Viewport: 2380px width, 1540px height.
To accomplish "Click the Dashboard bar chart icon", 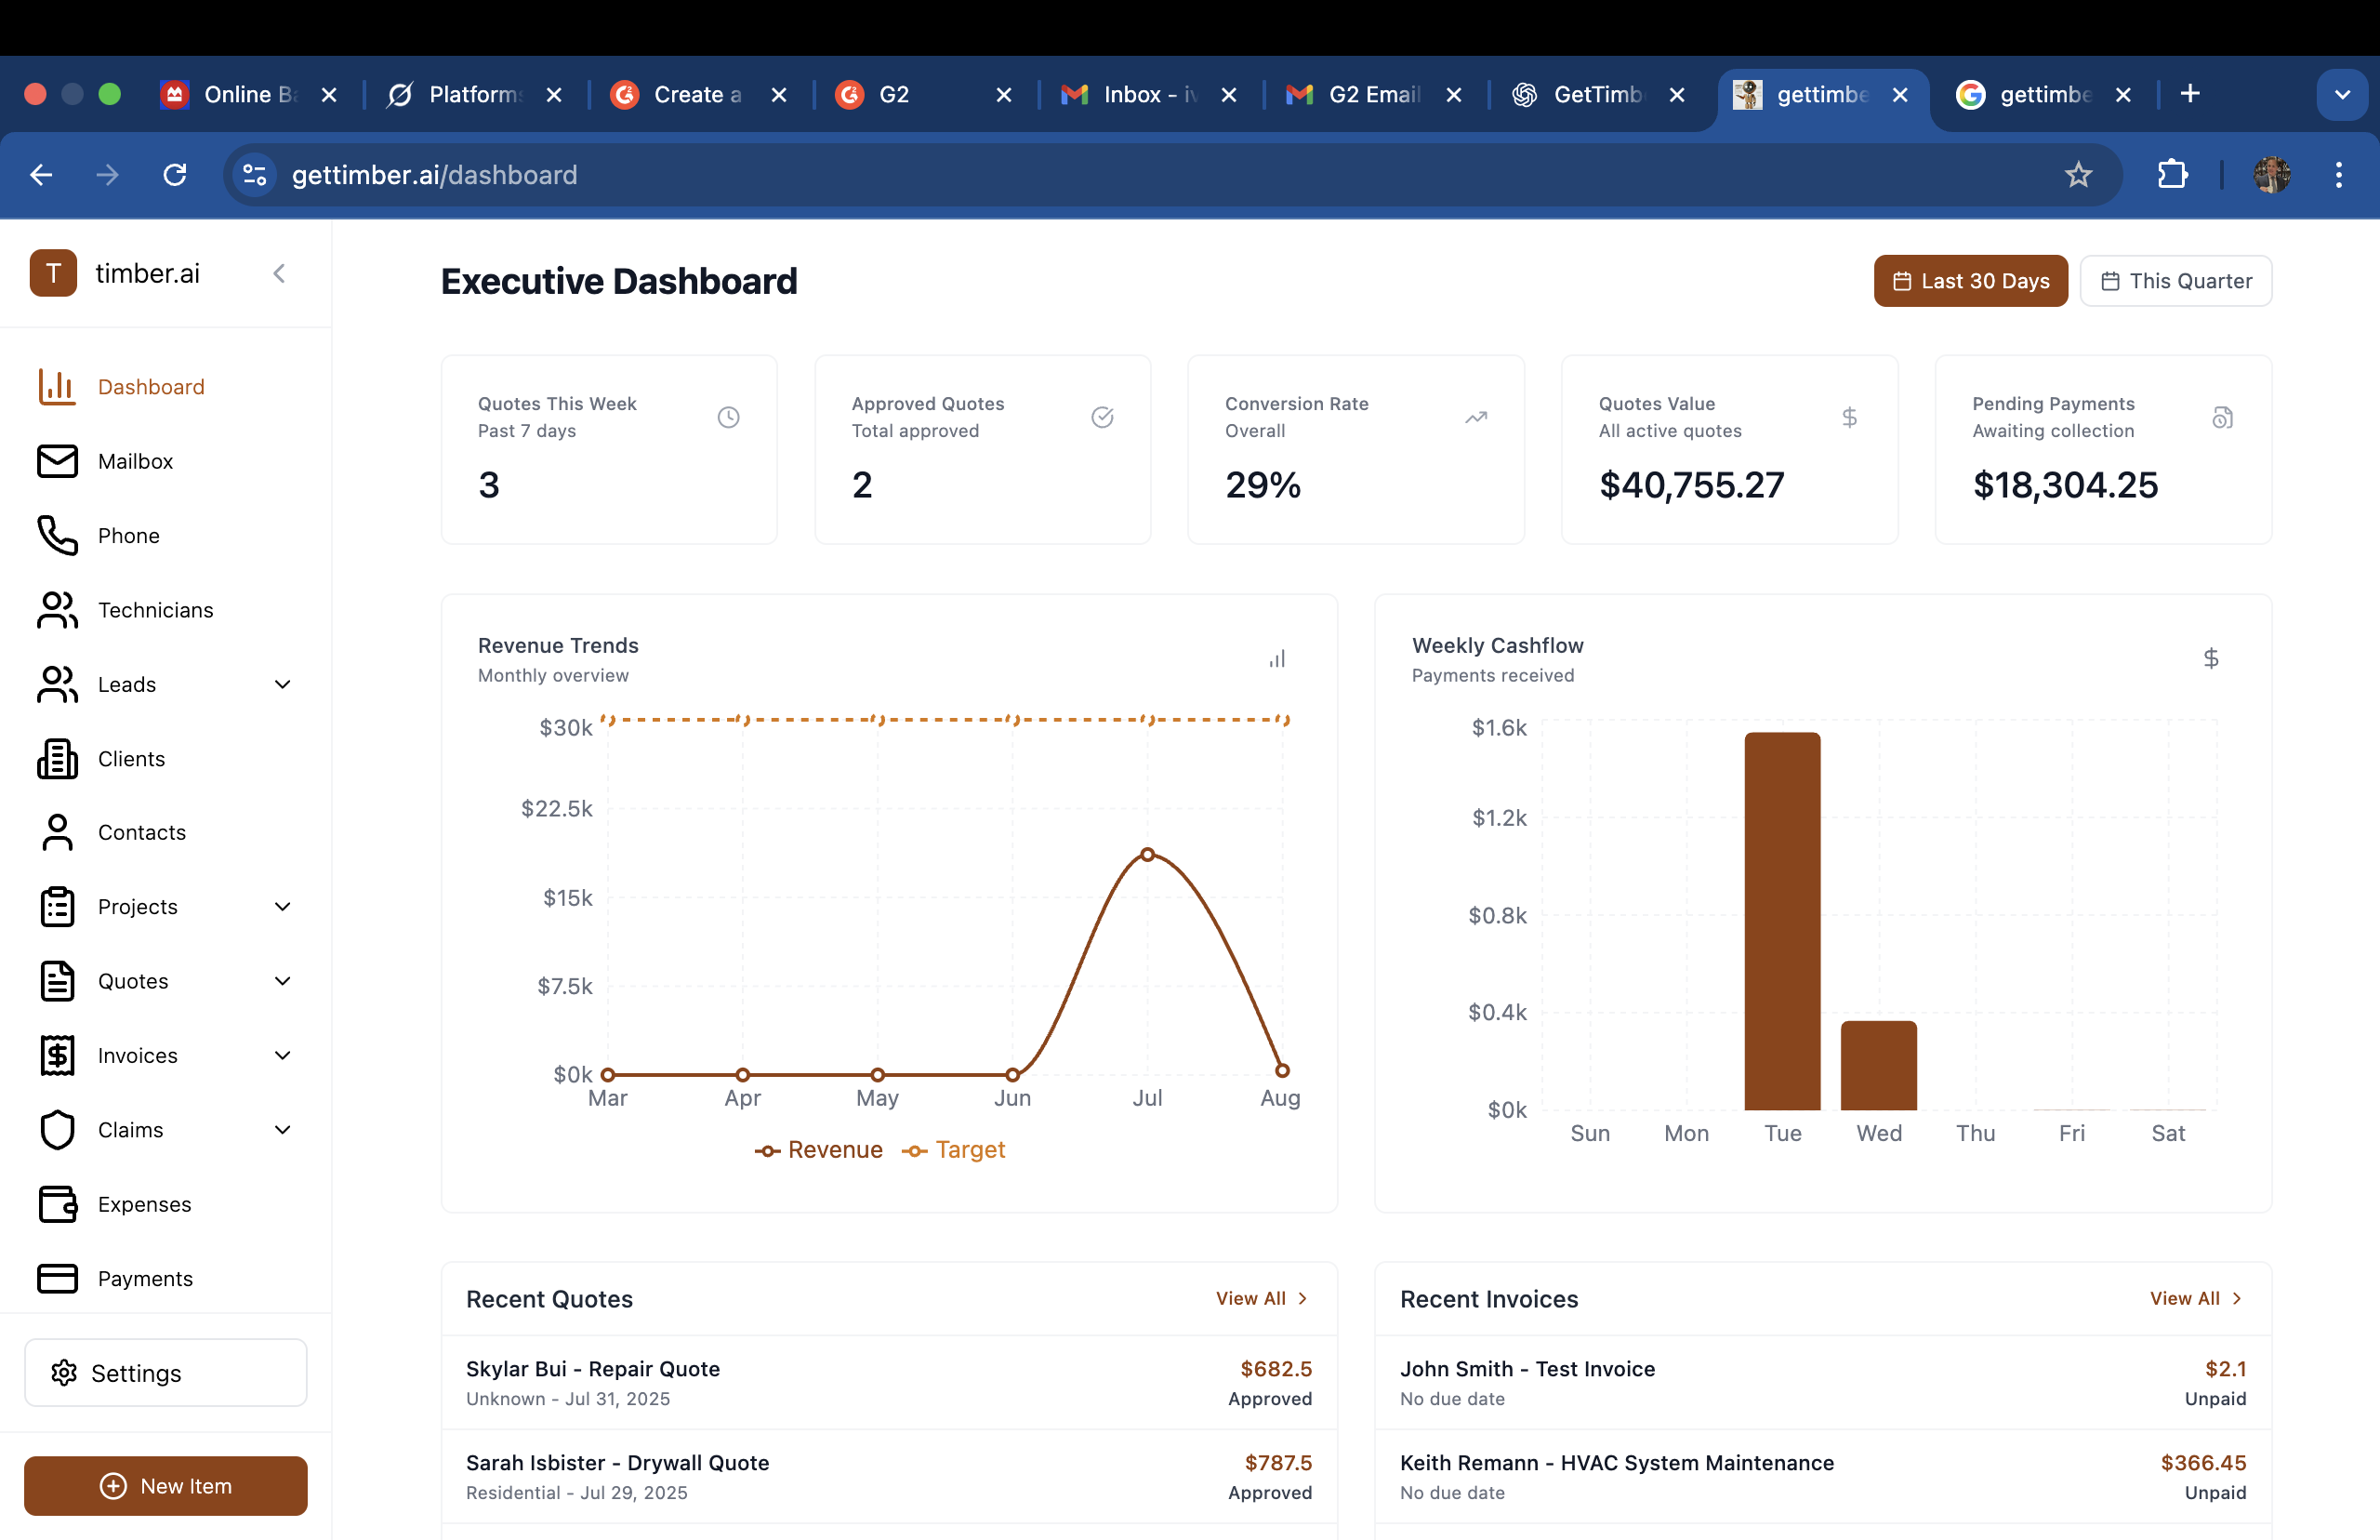I will pos(57,387).
